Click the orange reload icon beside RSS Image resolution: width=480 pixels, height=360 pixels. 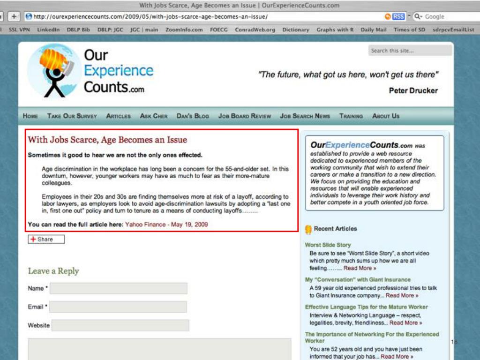click(388, 16)
